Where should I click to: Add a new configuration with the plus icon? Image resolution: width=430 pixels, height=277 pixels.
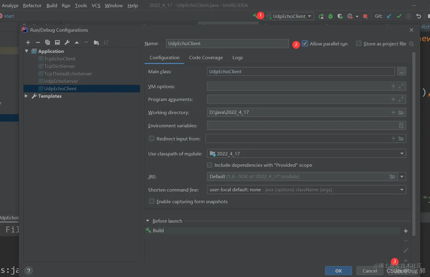coord(28,42)
